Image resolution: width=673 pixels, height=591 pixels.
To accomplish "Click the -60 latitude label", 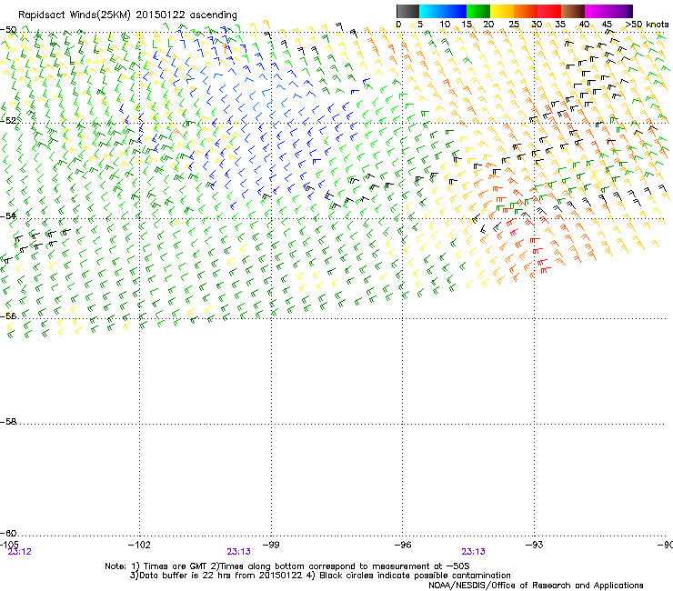I will [x=8, y=533].
